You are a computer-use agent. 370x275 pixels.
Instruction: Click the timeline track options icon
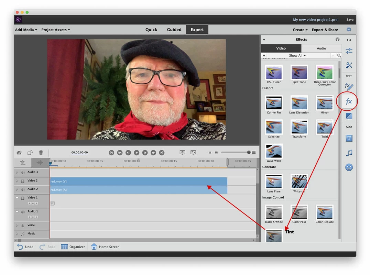[x=23, y=163]
